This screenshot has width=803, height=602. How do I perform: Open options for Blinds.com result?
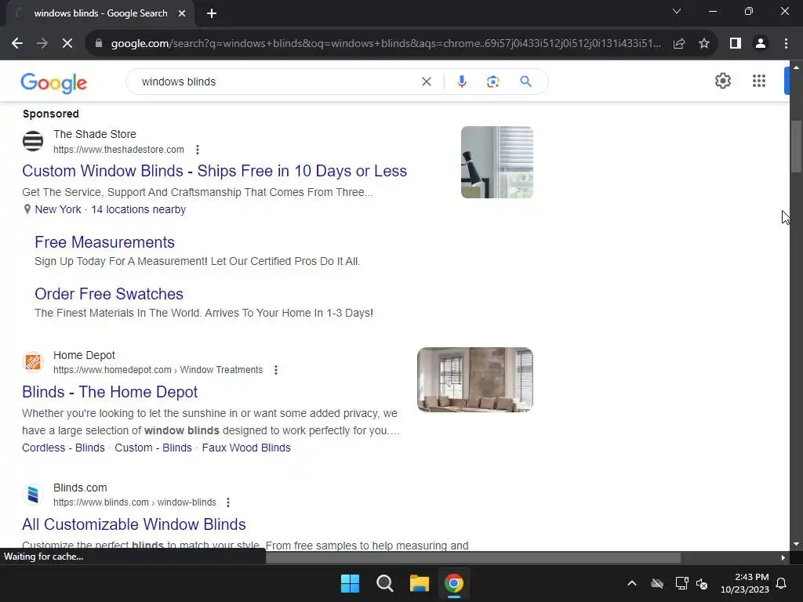tap(228, 502)
